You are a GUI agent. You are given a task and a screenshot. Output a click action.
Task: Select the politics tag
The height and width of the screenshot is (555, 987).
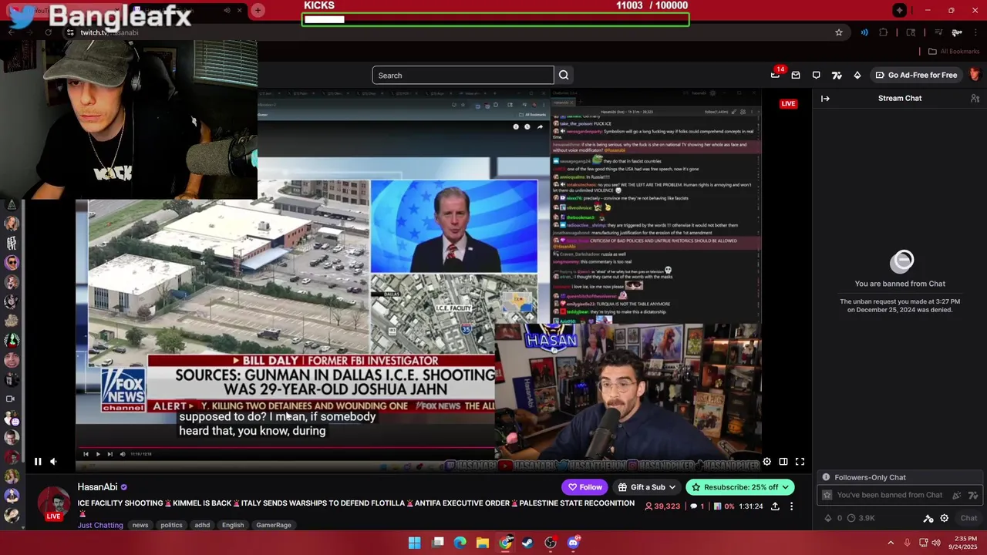[x=171, y=525]
